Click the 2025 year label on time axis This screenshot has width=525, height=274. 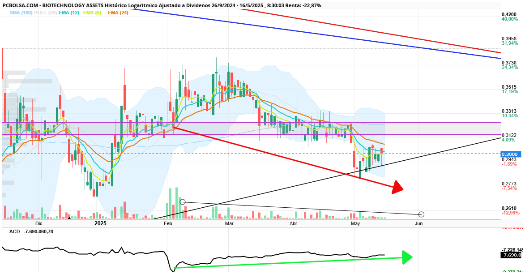pyautogui.click(x=100, y=223)
